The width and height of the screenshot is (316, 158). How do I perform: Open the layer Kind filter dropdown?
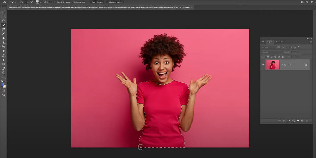pos(268,48)
